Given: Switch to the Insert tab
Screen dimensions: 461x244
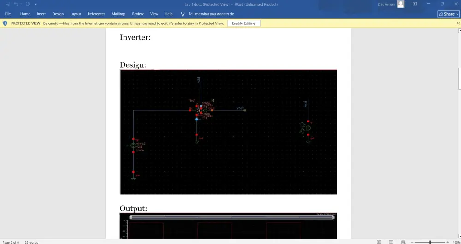Looking at the screenshot, I should click(41, 14).
